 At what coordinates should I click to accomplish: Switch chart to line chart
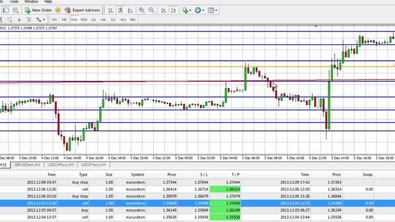click(x=130, y=10)
